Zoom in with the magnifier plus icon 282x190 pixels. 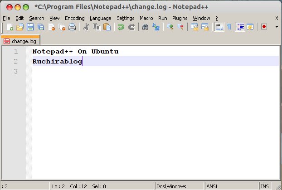(x=170, y=27)
